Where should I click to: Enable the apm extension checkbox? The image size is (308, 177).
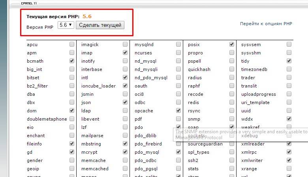point(72,52)
